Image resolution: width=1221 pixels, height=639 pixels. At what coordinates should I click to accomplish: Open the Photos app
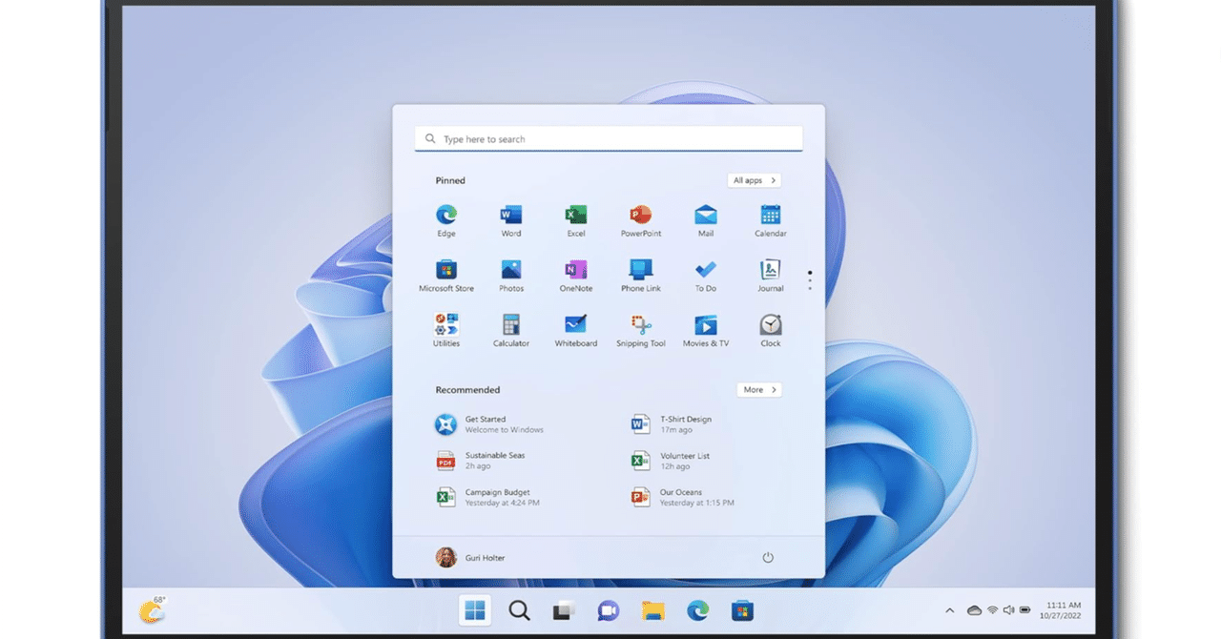pyautogui.click(x=511, y=276)
